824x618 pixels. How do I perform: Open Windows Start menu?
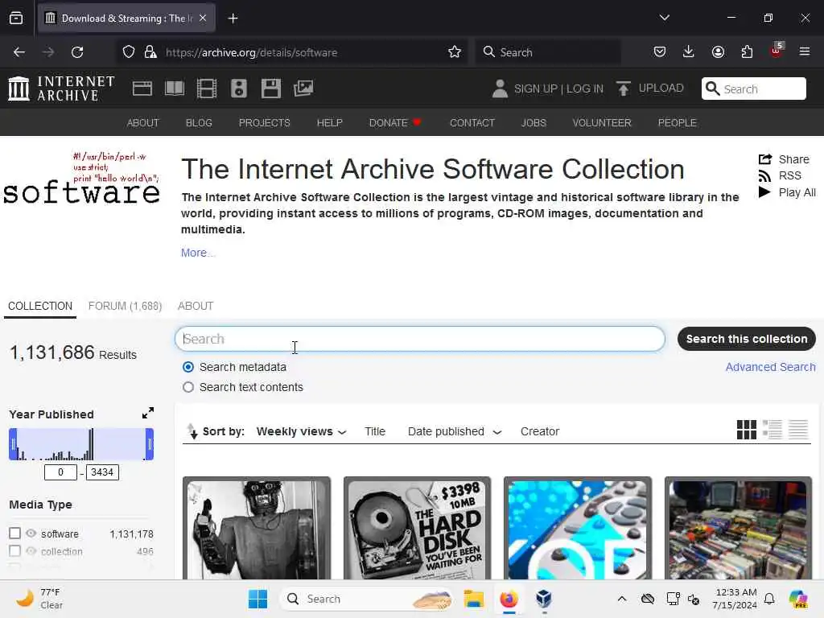tap(257, 599)
